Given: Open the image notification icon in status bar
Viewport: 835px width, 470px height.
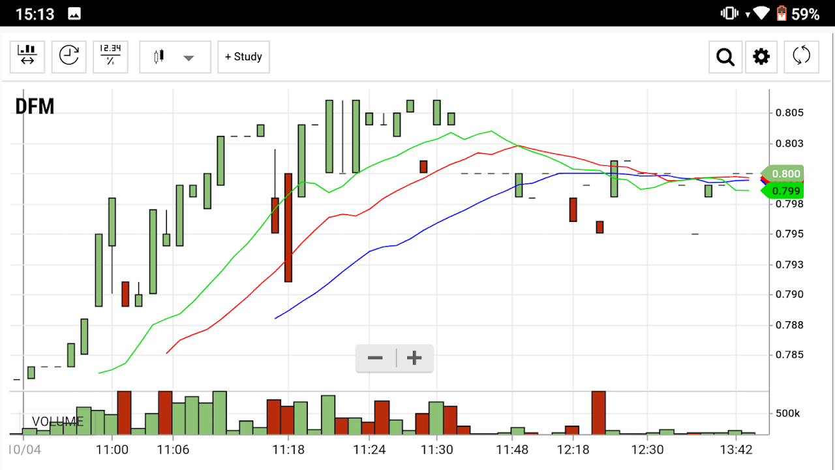Looking at the screenshot, I should pyautogui.click(x=74, y=14).
